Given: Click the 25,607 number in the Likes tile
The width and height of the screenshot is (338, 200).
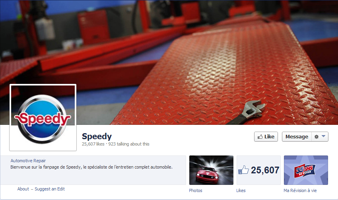Looking at the screenshot, I should tap(265, 170).
